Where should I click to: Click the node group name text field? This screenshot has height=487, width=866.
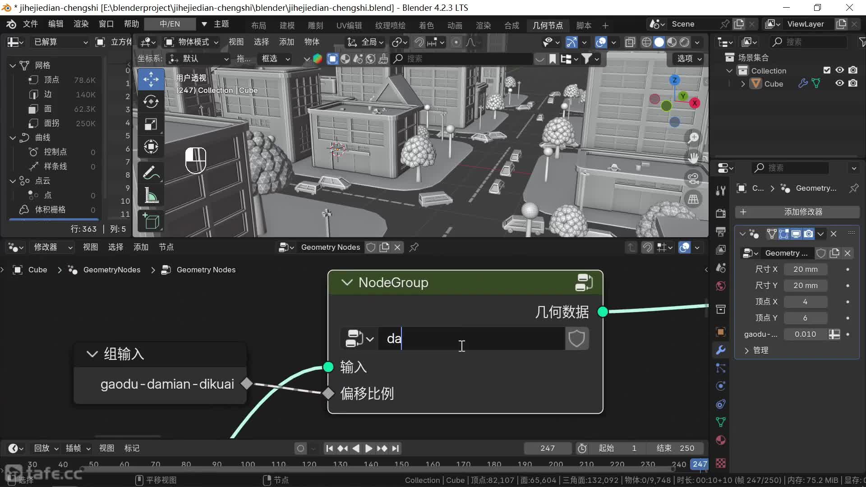[x=471, y=339]
